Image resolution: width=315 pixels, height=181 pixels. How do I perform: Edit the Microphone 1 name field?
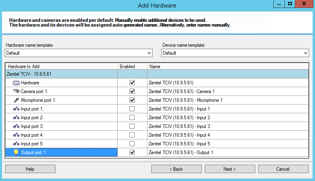[x=227, y=100]
